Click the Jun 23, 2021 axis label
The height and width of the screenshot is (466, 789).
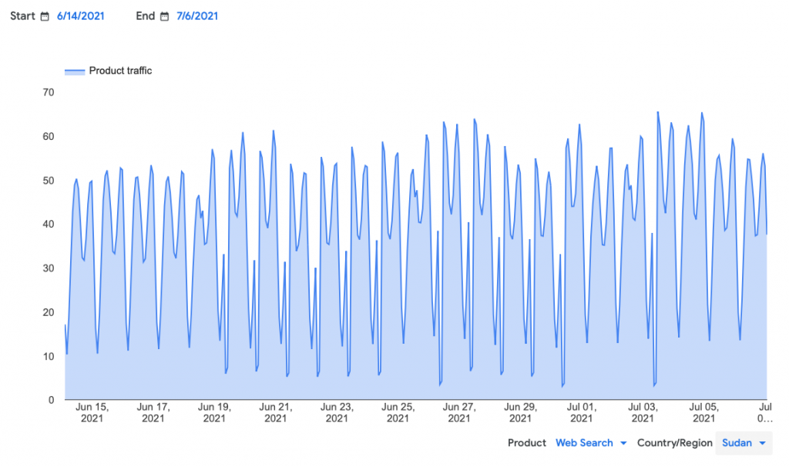337,412
